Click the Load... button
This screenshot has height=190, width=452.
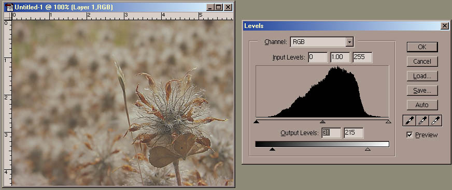422,76
